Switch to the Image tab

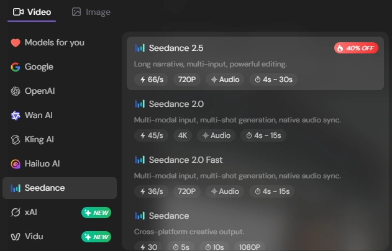[91, 12]
